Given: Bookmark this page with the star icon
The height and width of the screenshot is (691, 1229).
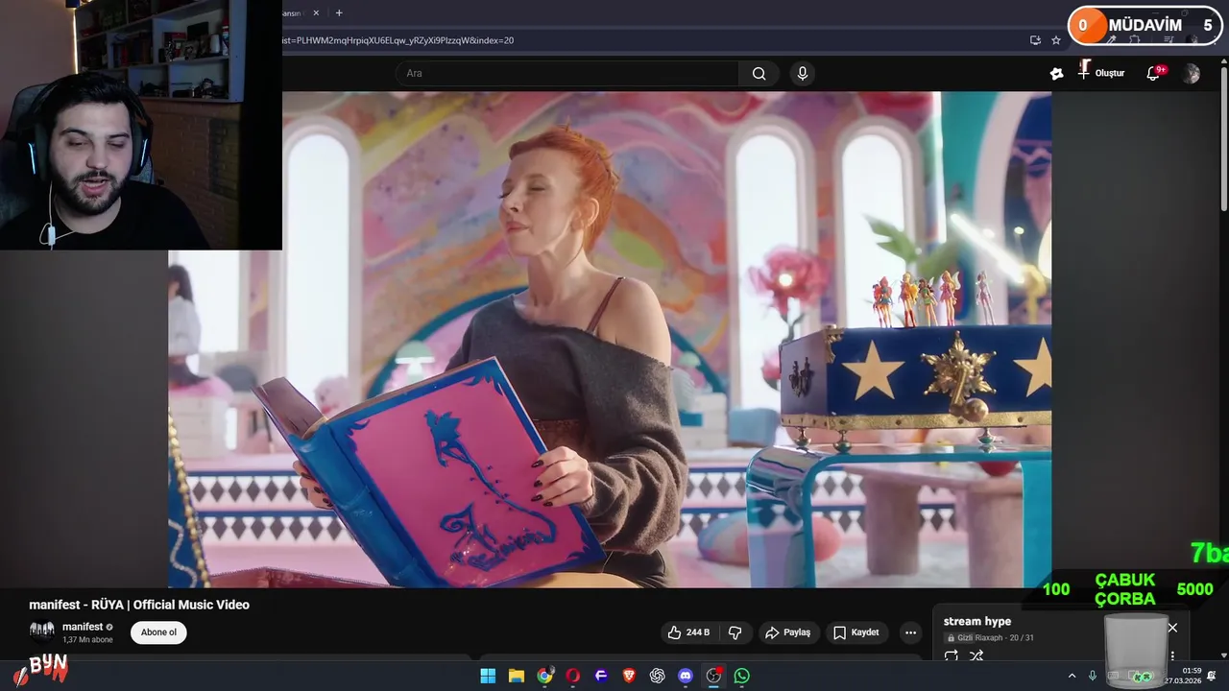Looking at the screenshot, I should 1056,40.
